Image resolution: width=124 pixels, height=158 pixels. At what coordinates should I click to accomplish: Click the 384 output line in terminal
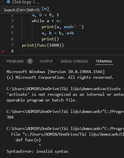10,117
